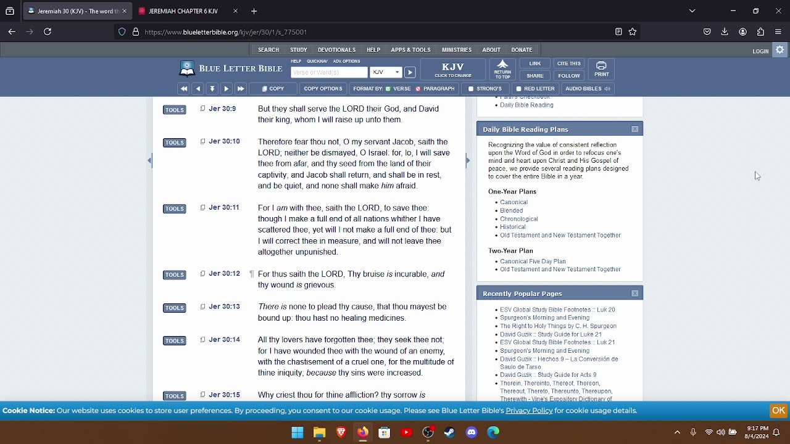Click the jump-down double arrow navigation icon
Image resolution: width=790 pixels, height=444 pixels.
[x=212, y=89]
